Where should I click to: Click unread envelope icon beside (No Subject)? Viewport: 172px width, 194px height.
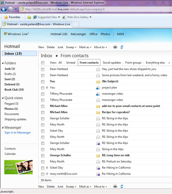point(98,82)
